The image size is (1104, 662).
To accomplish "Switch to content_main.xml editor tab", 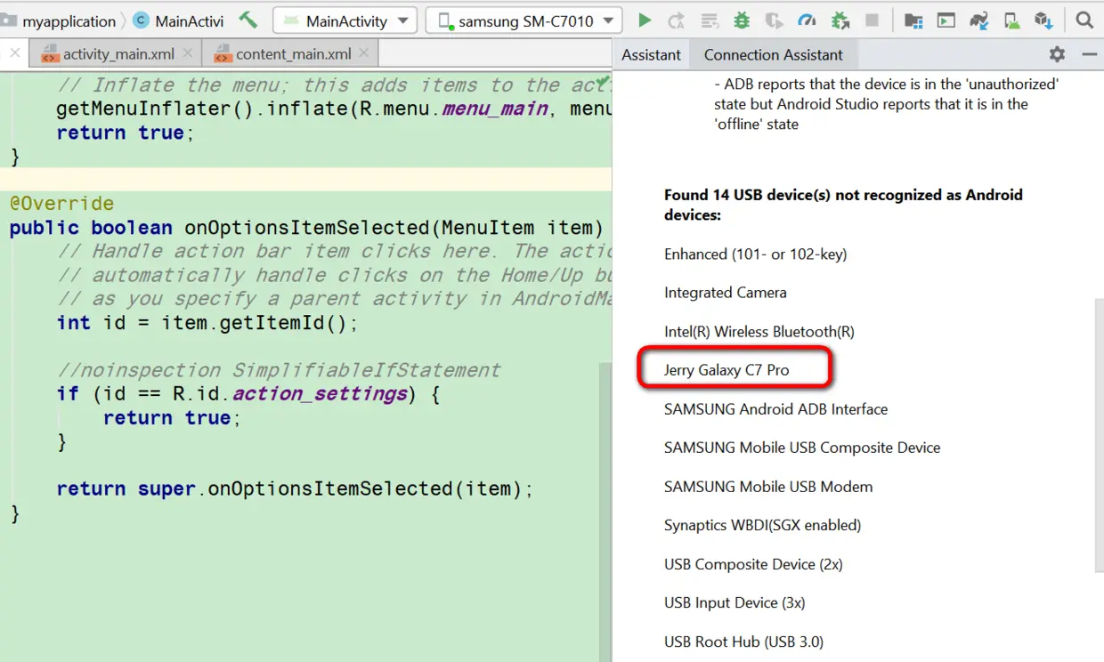I will 293,54.
